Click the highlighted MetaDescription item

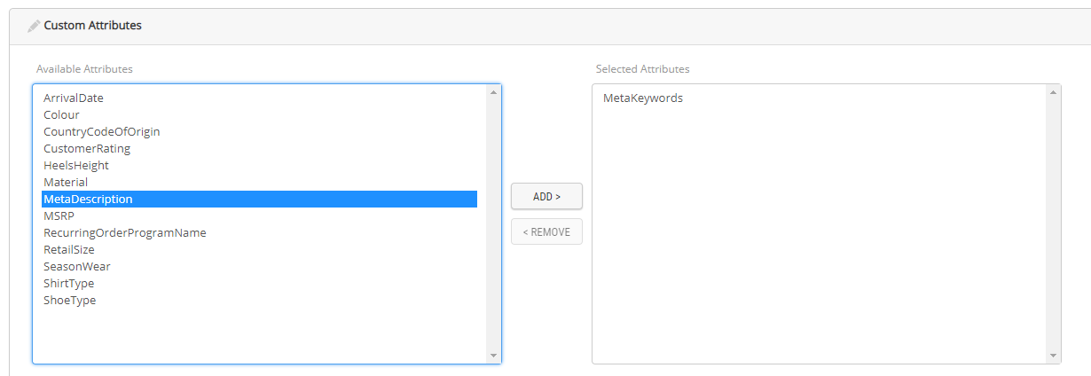coord(88,199)
